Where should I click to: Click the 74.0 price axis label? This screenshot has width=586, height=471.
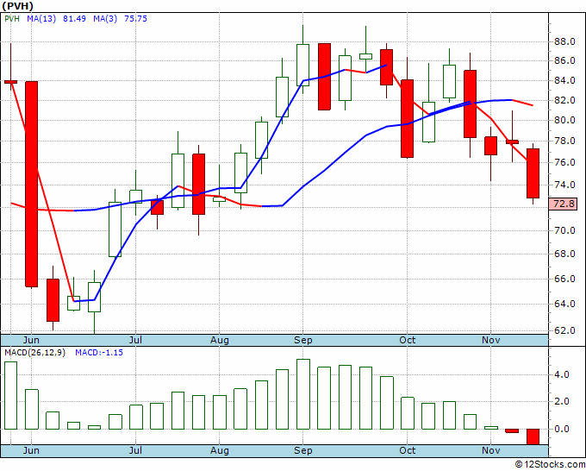pyautogui.click(x=564, y=185)
